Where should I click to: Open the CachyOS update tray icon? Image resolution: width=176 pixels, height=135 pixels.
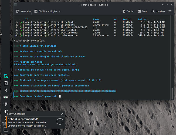coord(6,76)
